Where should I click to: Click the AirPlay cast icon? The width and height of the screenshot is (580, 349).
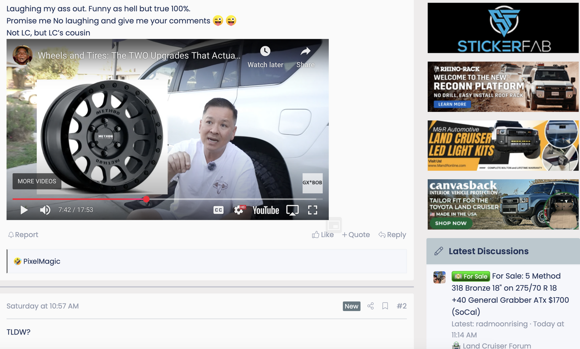click(x=293, y=210)
